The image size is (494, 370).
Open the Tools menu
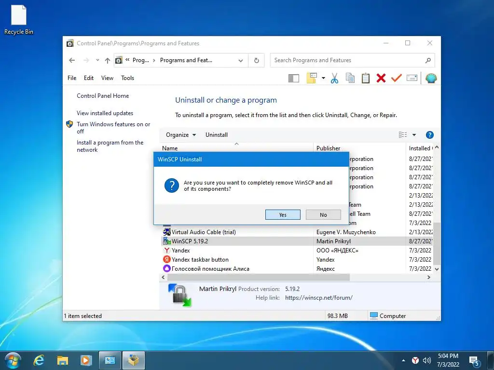click(127, 78)
